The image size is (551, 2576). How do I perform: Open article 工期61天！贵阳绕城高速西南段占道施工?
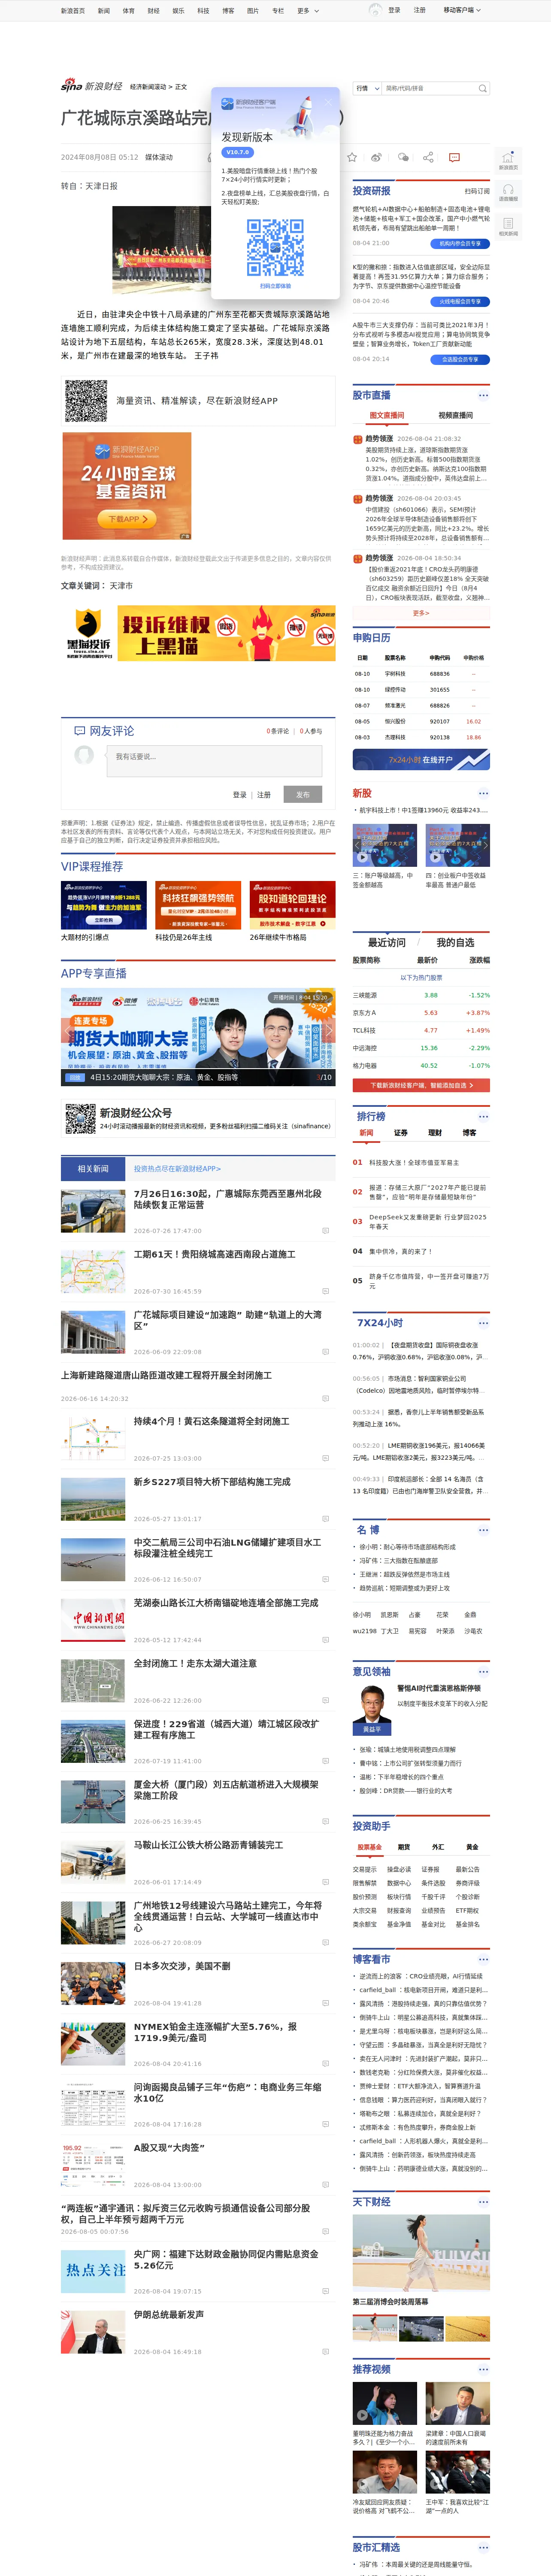(215, 1254)
